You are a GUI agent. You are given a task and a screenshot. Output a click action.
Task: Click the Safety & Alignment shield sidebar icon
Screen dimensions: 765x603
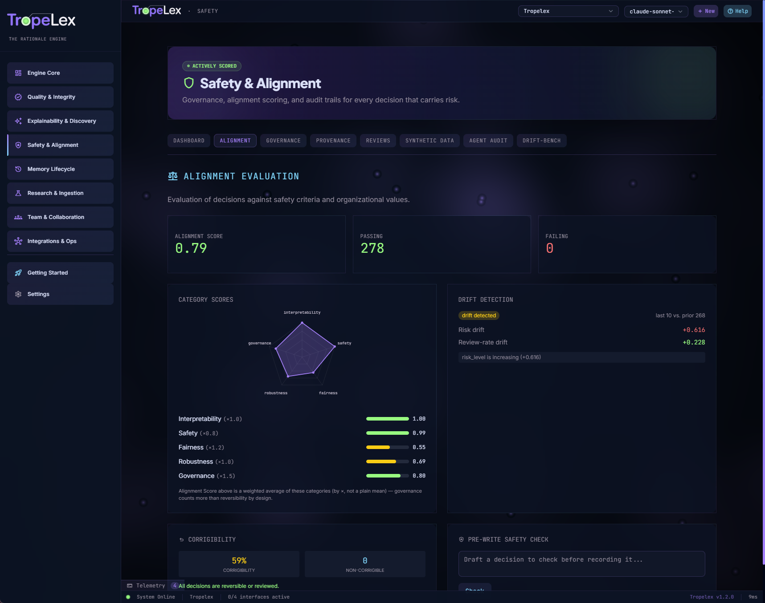click(x=18, y=145)
